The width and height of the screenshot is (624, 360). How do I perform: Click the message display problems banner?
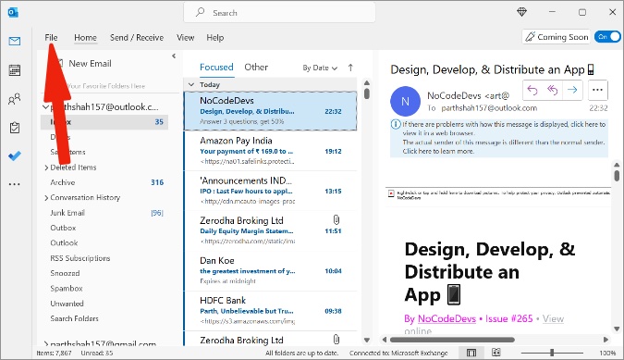pos(499,138)
